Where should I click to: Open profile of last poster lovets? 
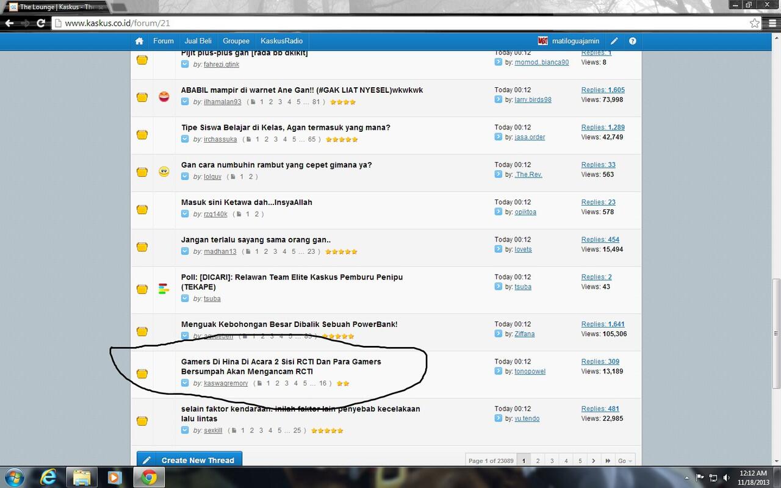(x=523, y=249)
